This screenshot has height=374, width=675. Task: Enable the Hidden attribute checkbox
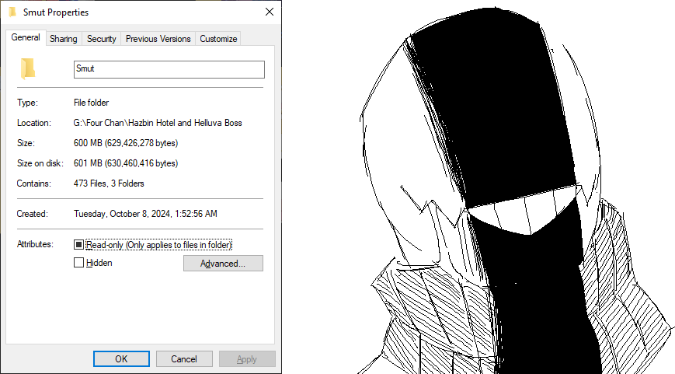pos(78,262)
